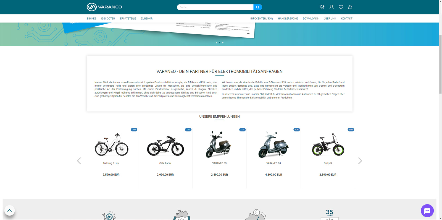Open the Über uns page
Screen dimensions: 442x220
click(330, 19)
